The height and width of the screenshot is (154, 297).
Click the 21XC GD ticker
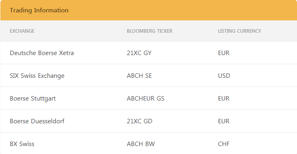click(x=140, y=121)
